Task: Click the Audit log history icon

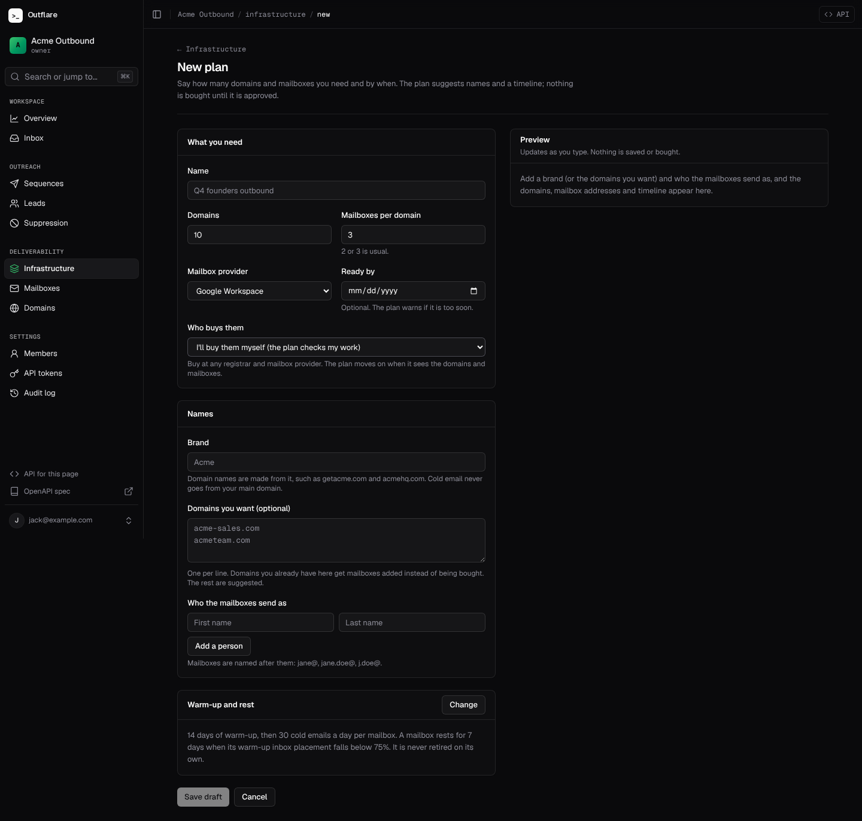Action: point(14,393)
